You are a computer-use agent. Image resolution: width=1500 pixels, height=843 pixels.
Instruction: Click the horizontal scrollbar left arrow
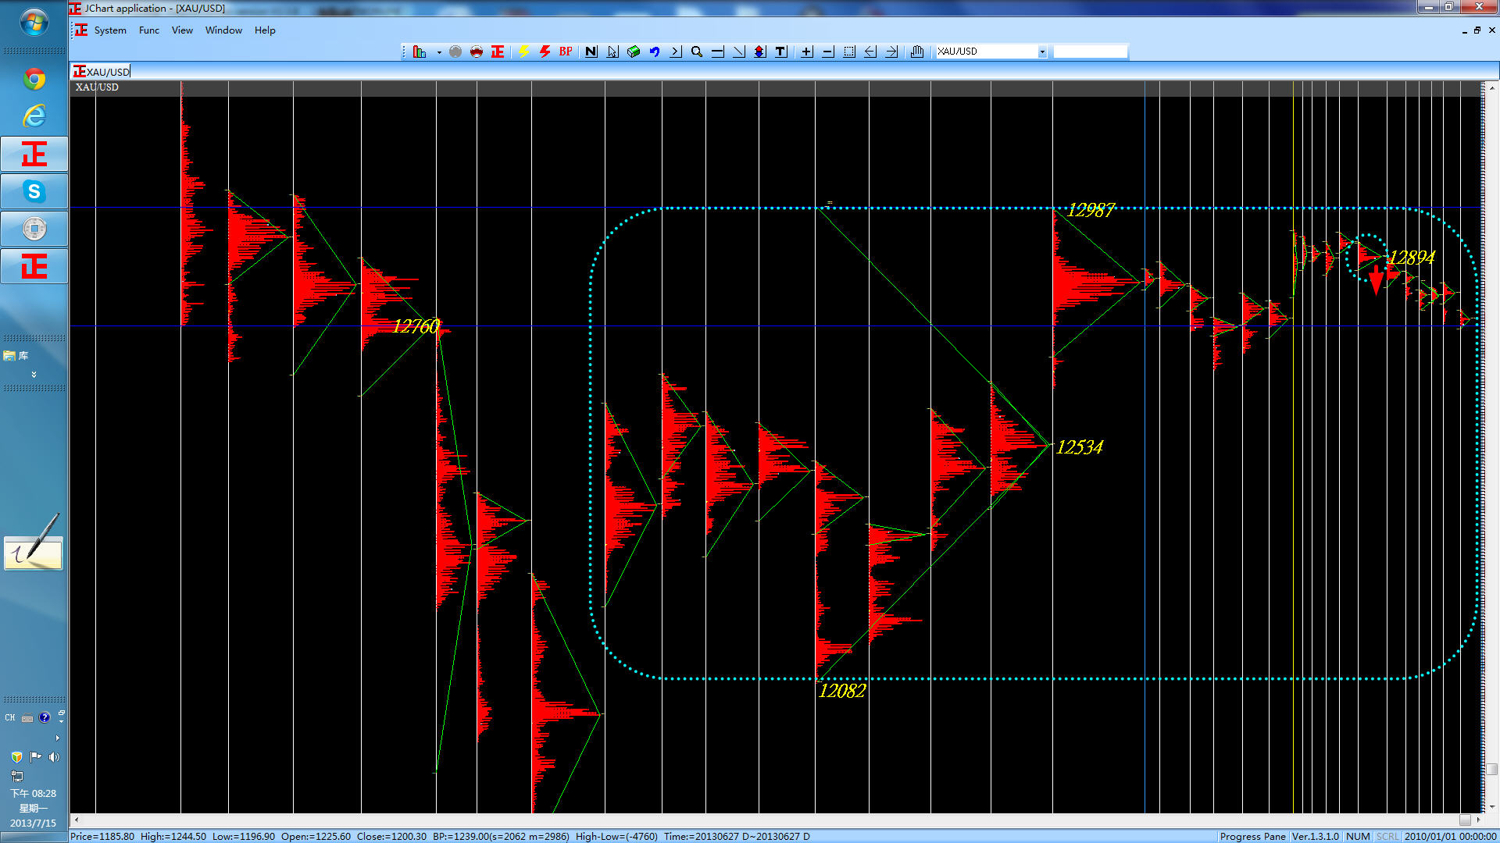tap(76, 820)
